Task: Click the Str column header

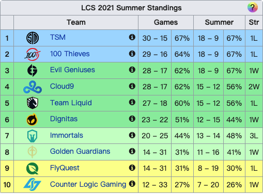Action: click(254, 22)
